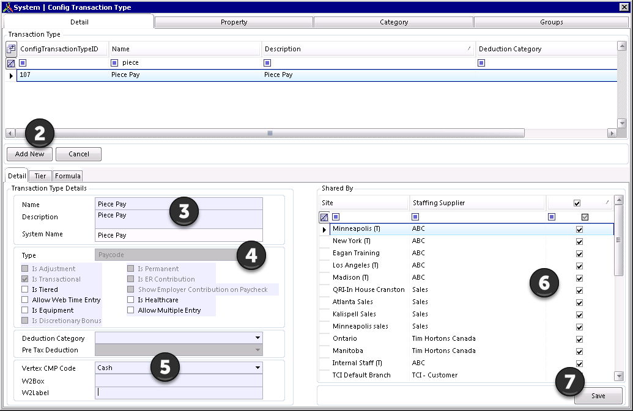Click the System Name field

tap(179, 235)
